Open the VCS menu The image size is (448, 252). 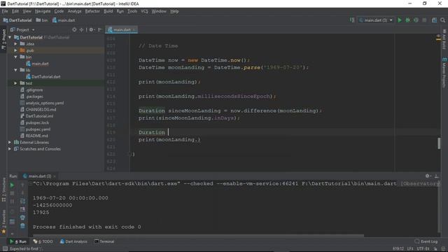point(144,11)
